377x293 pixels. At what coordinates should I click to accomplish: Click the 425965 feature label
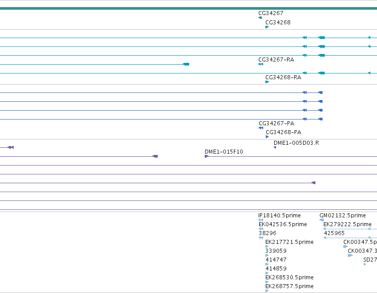coord(334,233)
